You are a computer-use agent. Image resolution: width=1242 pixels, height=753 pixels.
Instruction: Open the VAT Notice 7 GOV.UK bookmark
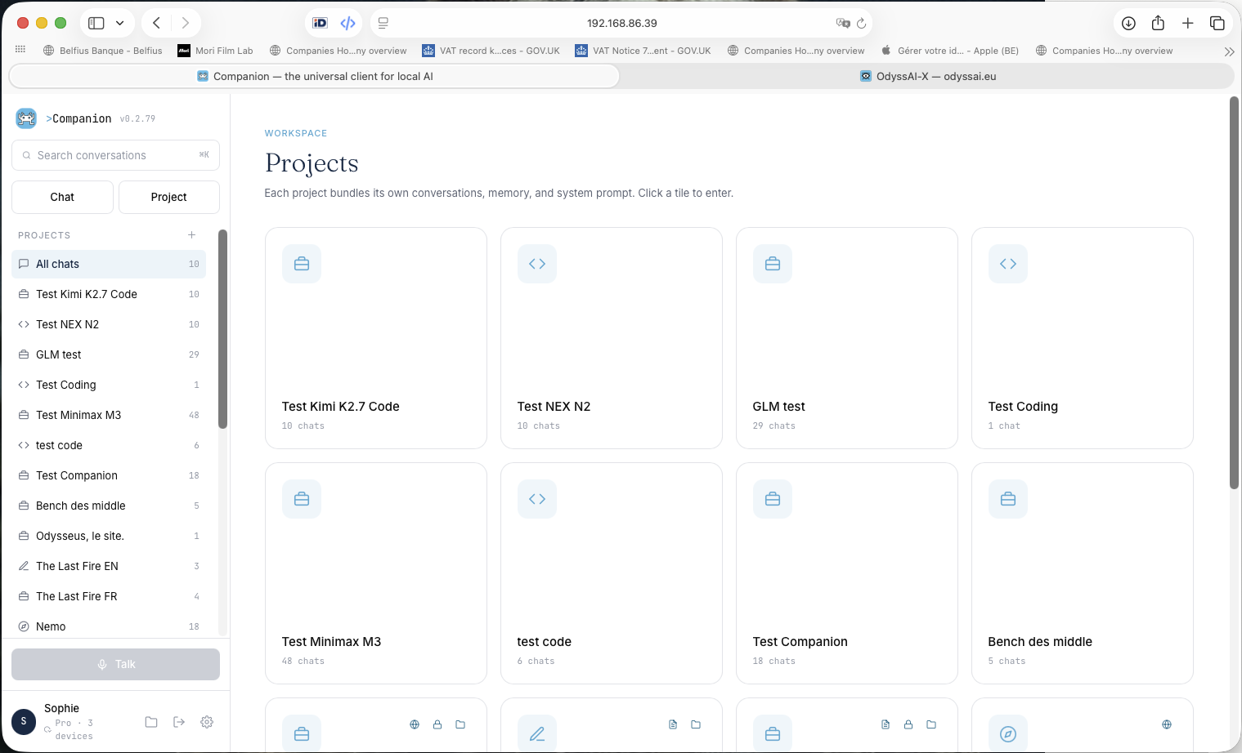643,51
